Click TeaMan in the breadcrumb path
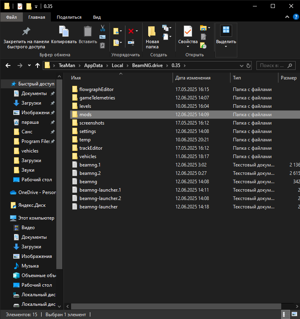This screenshot has height=319, width=300. [x=67, y=65]
